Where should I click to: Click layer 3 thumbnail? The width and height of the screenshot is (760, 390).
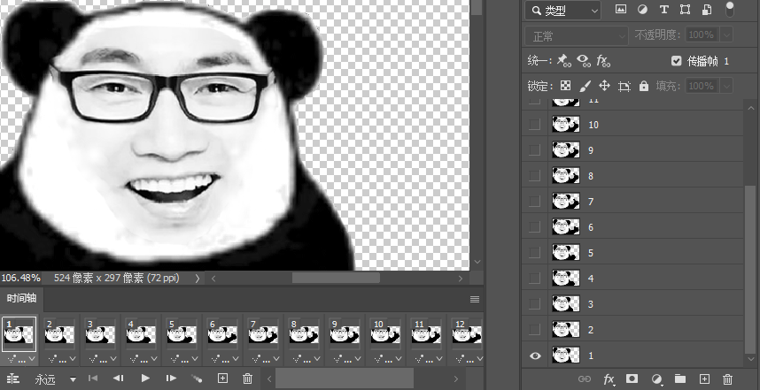coord(566,304)
